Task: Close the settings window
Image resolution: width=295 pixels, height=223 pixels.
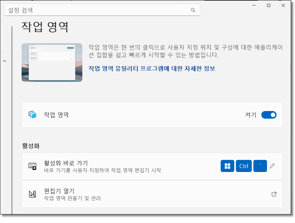Action: pos(283,5)
